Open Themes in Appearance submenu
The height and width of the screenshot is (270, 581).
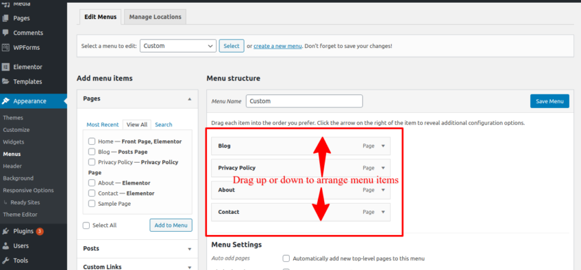pos(13,118)
